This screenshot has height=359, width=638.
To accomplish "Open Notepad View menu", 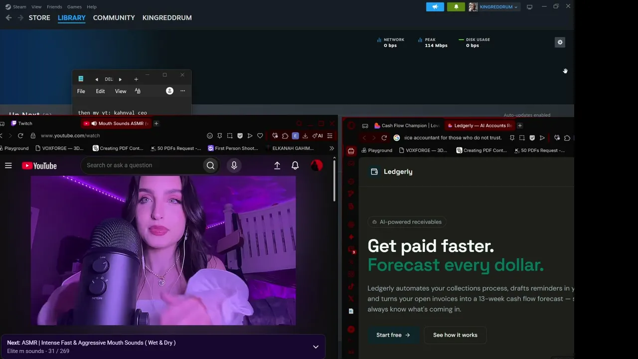I will pyautogui.click(x=121, y=91).
